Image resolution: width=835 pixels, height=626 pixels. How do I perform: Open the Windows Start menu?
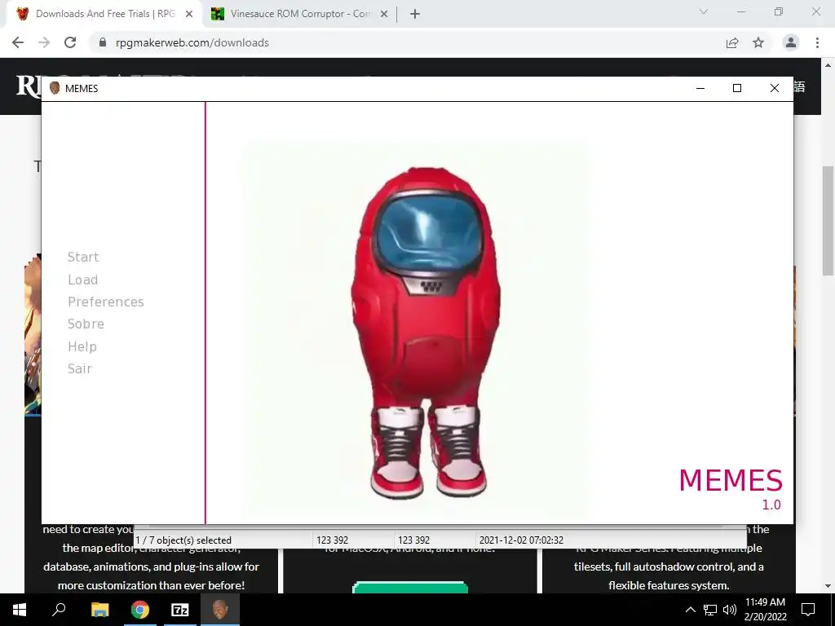pos(20,610)
